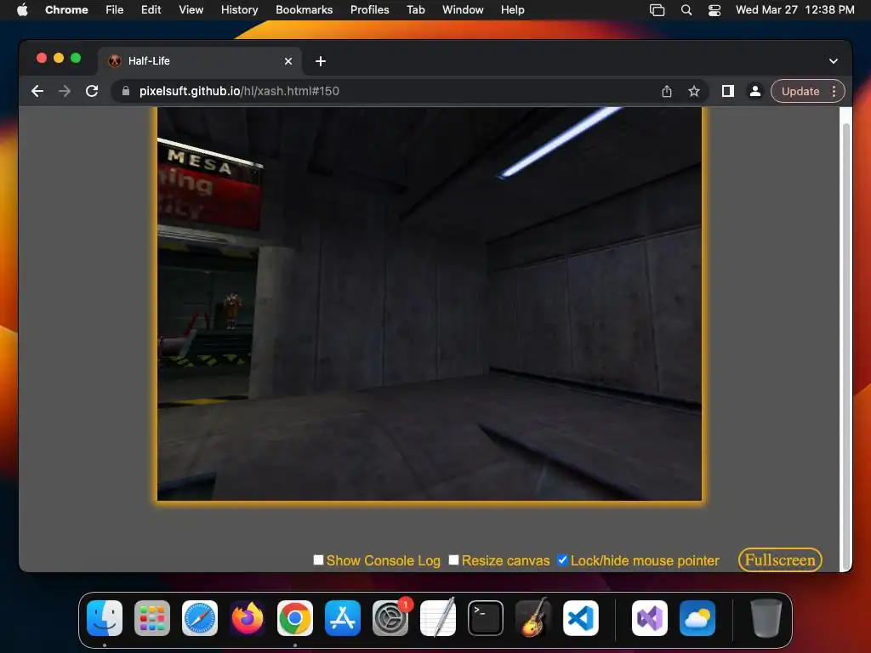Toggle the Chrome side panel icon

pyautogui.click(x=728, y=91)
